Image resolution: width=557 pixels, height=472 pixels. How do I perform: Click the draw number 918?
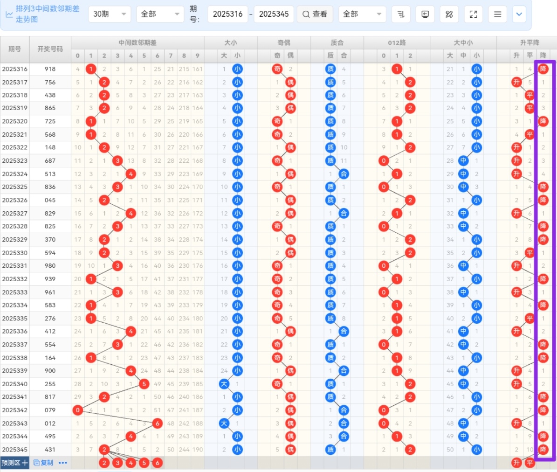[x=50, y=69]
